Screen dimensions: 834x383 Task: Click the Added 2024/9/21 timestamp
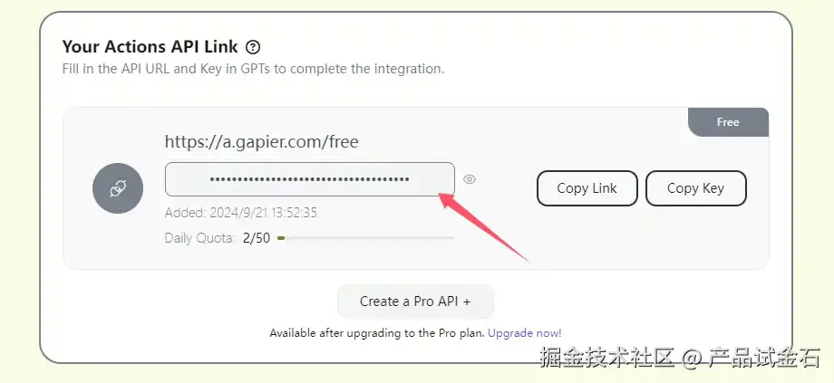pyautogui.click(x=241, y=213)
